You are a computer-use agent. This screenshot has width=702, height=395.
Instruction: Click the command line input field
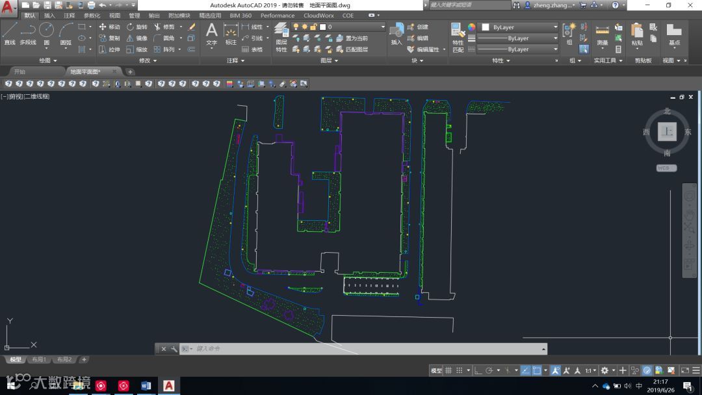click(x=364, y=349)
